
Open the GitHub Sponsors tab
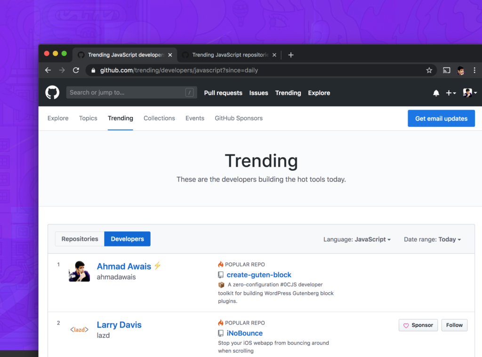[238, 118]
